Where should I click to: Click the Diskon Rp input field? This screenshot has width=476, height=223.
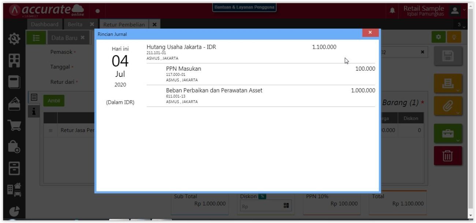261,206
